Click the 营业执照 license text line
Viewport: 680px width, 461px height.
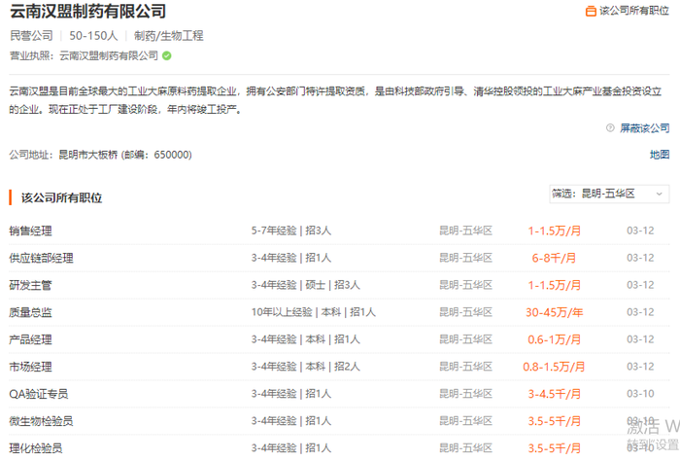[x=85, y=55]
